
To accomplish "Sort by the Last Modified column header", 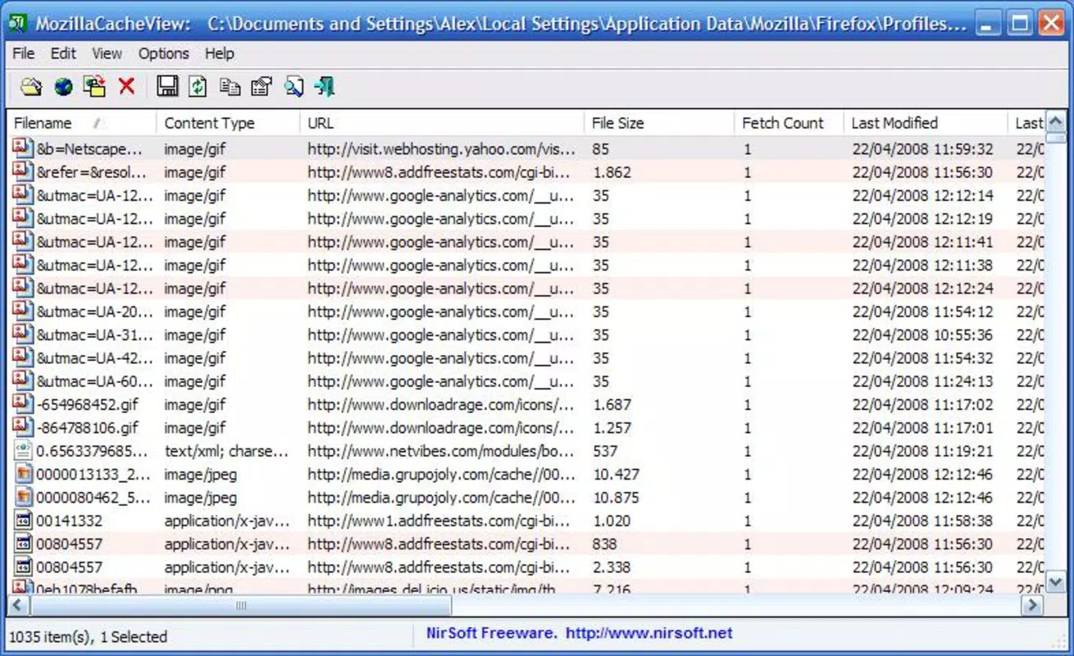I will pyautogui.click(x=926, y=123).
